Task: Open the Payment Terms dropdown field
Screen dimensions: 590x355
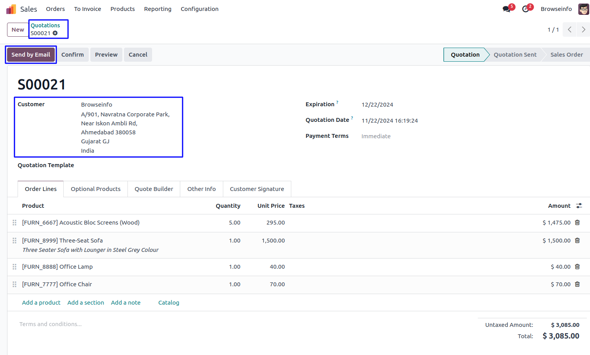Action: click(391, 136)
